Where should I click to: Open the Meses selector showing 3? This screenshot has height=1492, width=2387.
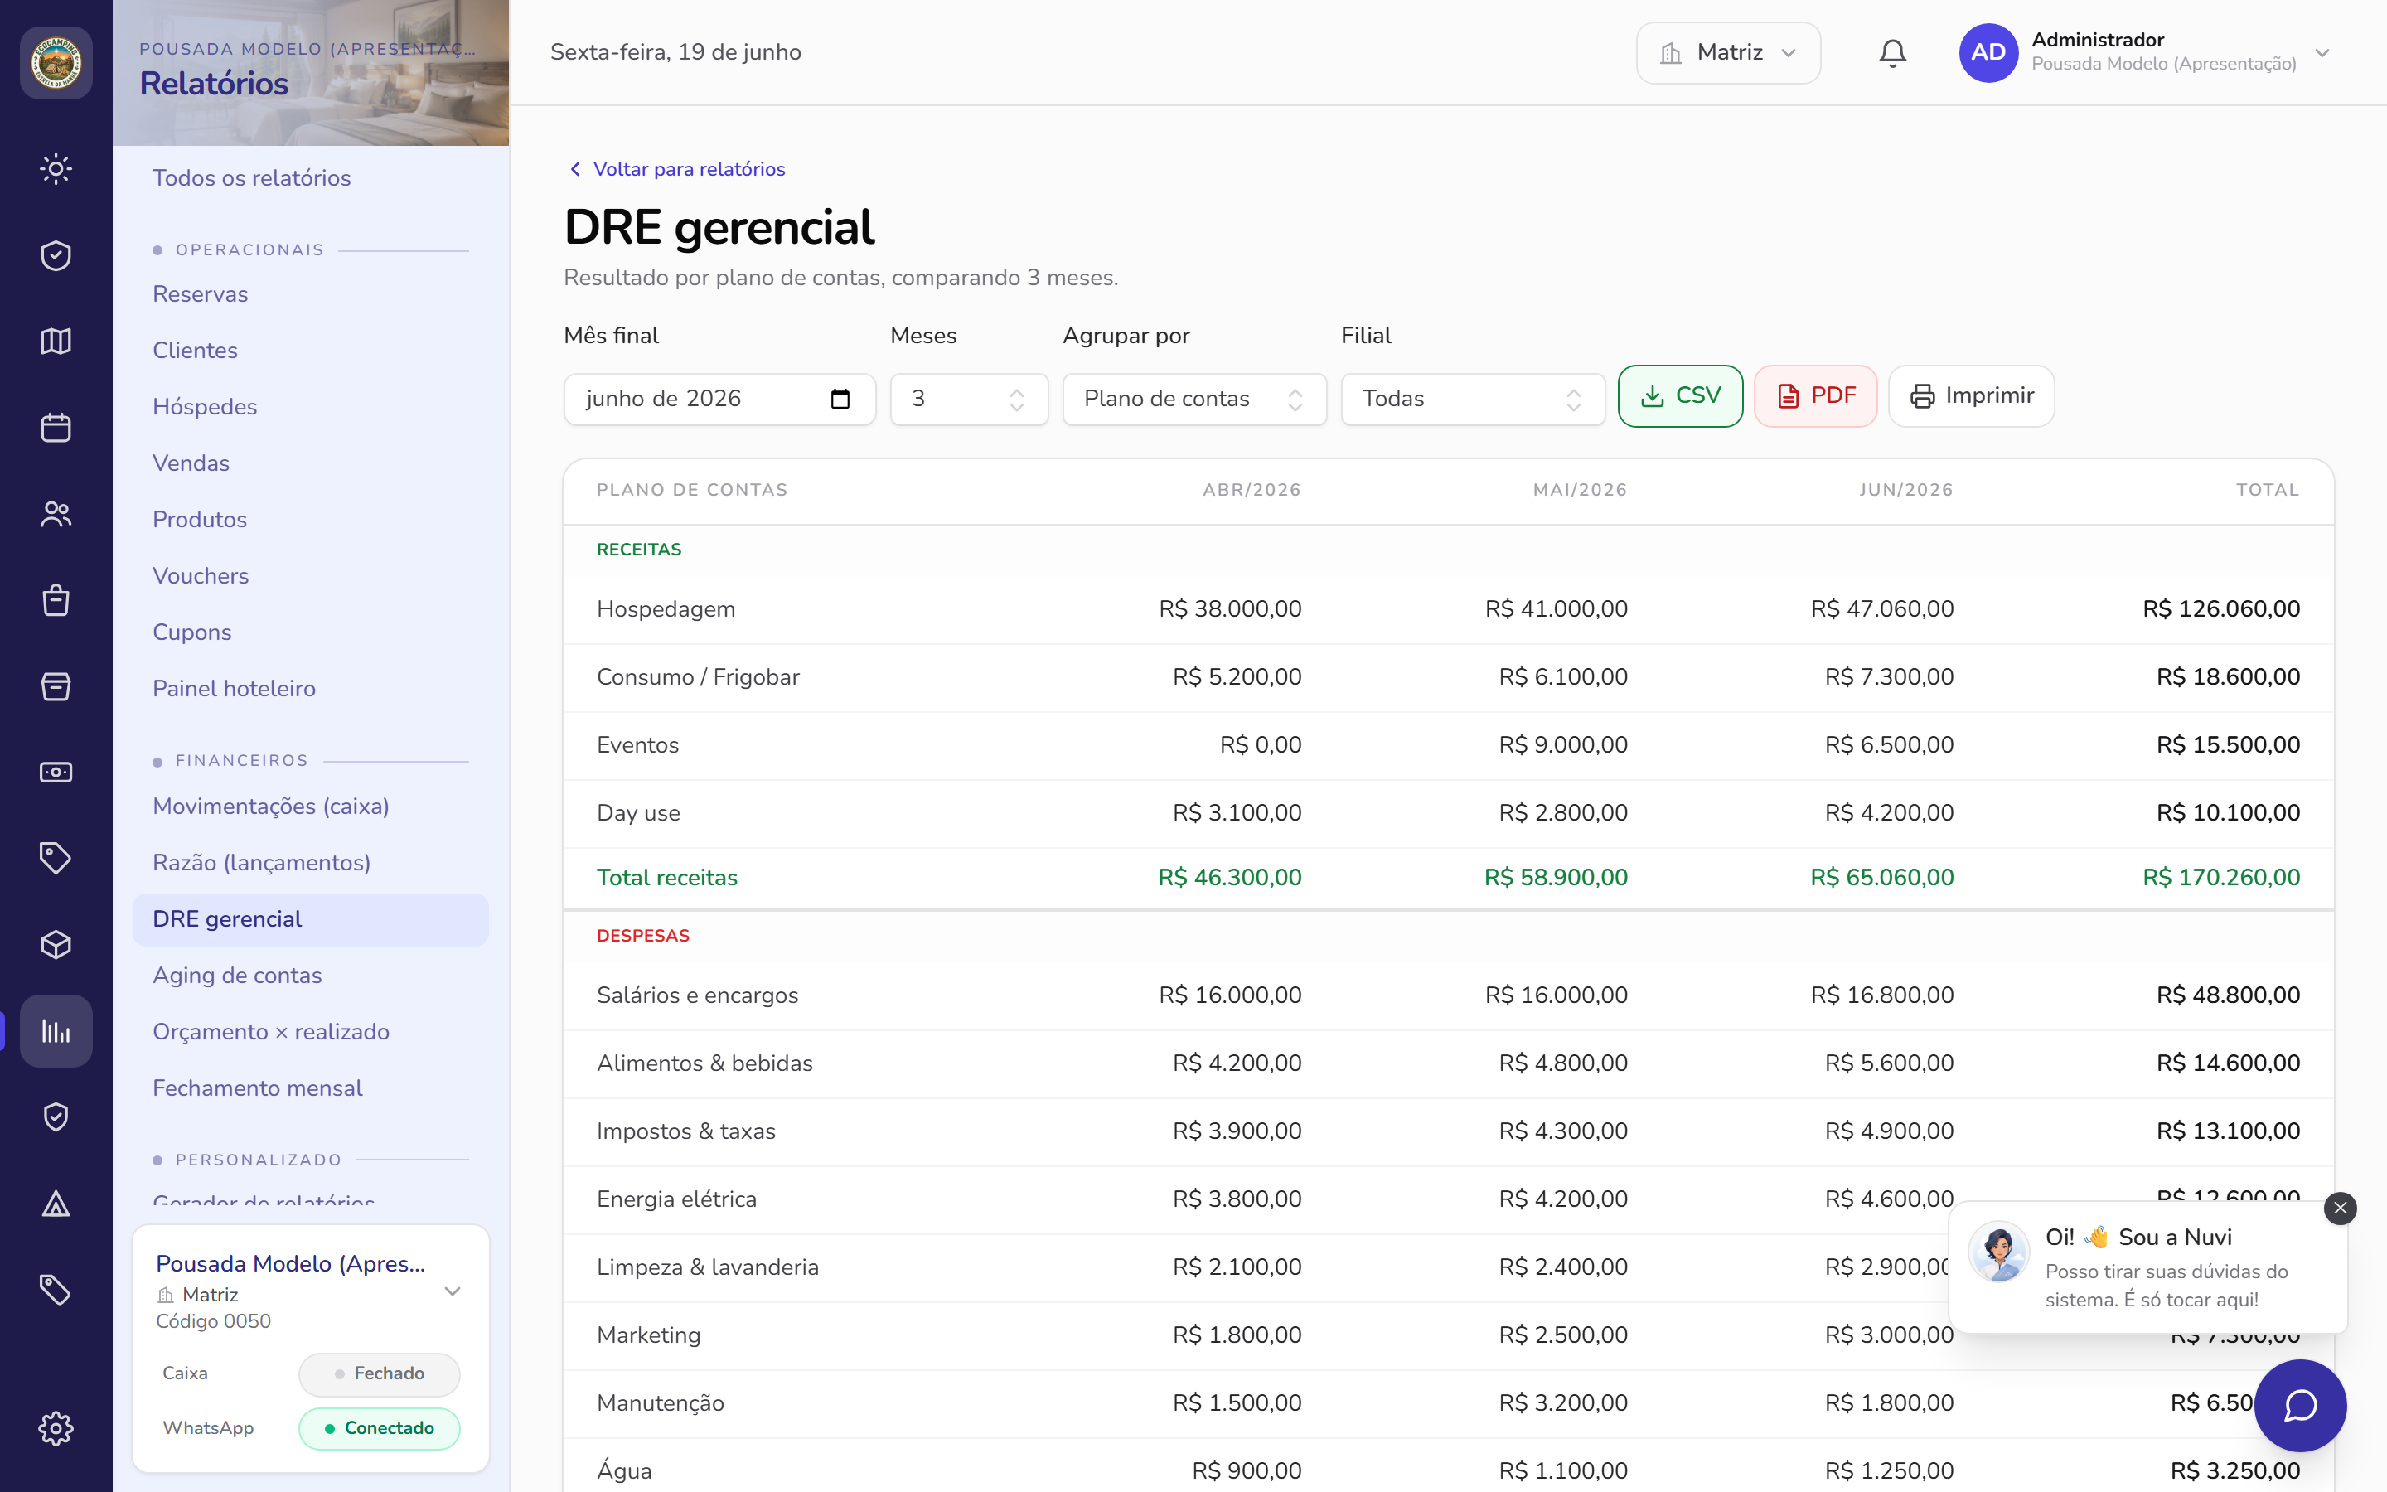(x=969, y=399)
